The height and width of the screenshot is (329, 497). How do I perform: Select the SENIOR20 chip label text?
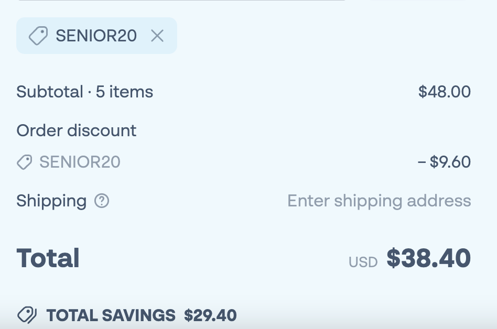[x=96, y=36]
